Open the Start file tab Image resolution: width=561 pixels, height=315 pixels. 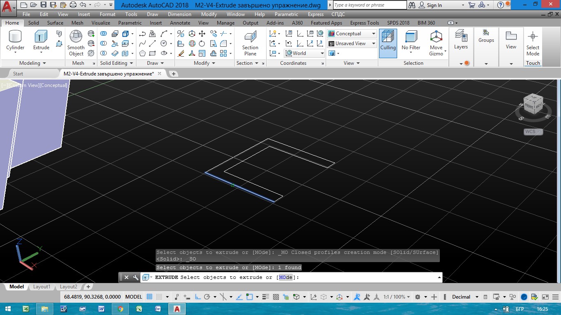(18, 74)
